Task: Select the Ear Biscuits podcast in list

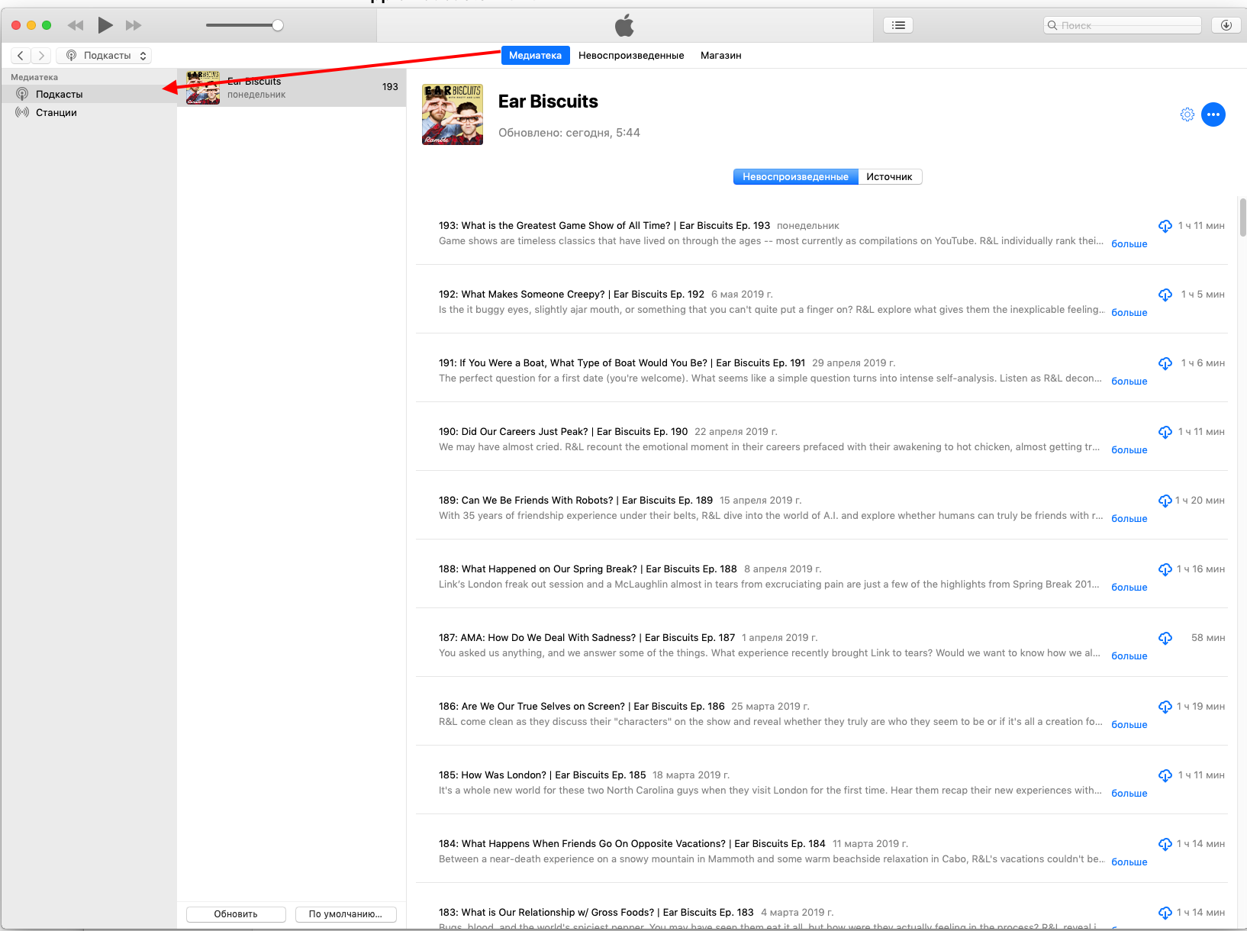Action: (x=292, y=88)
